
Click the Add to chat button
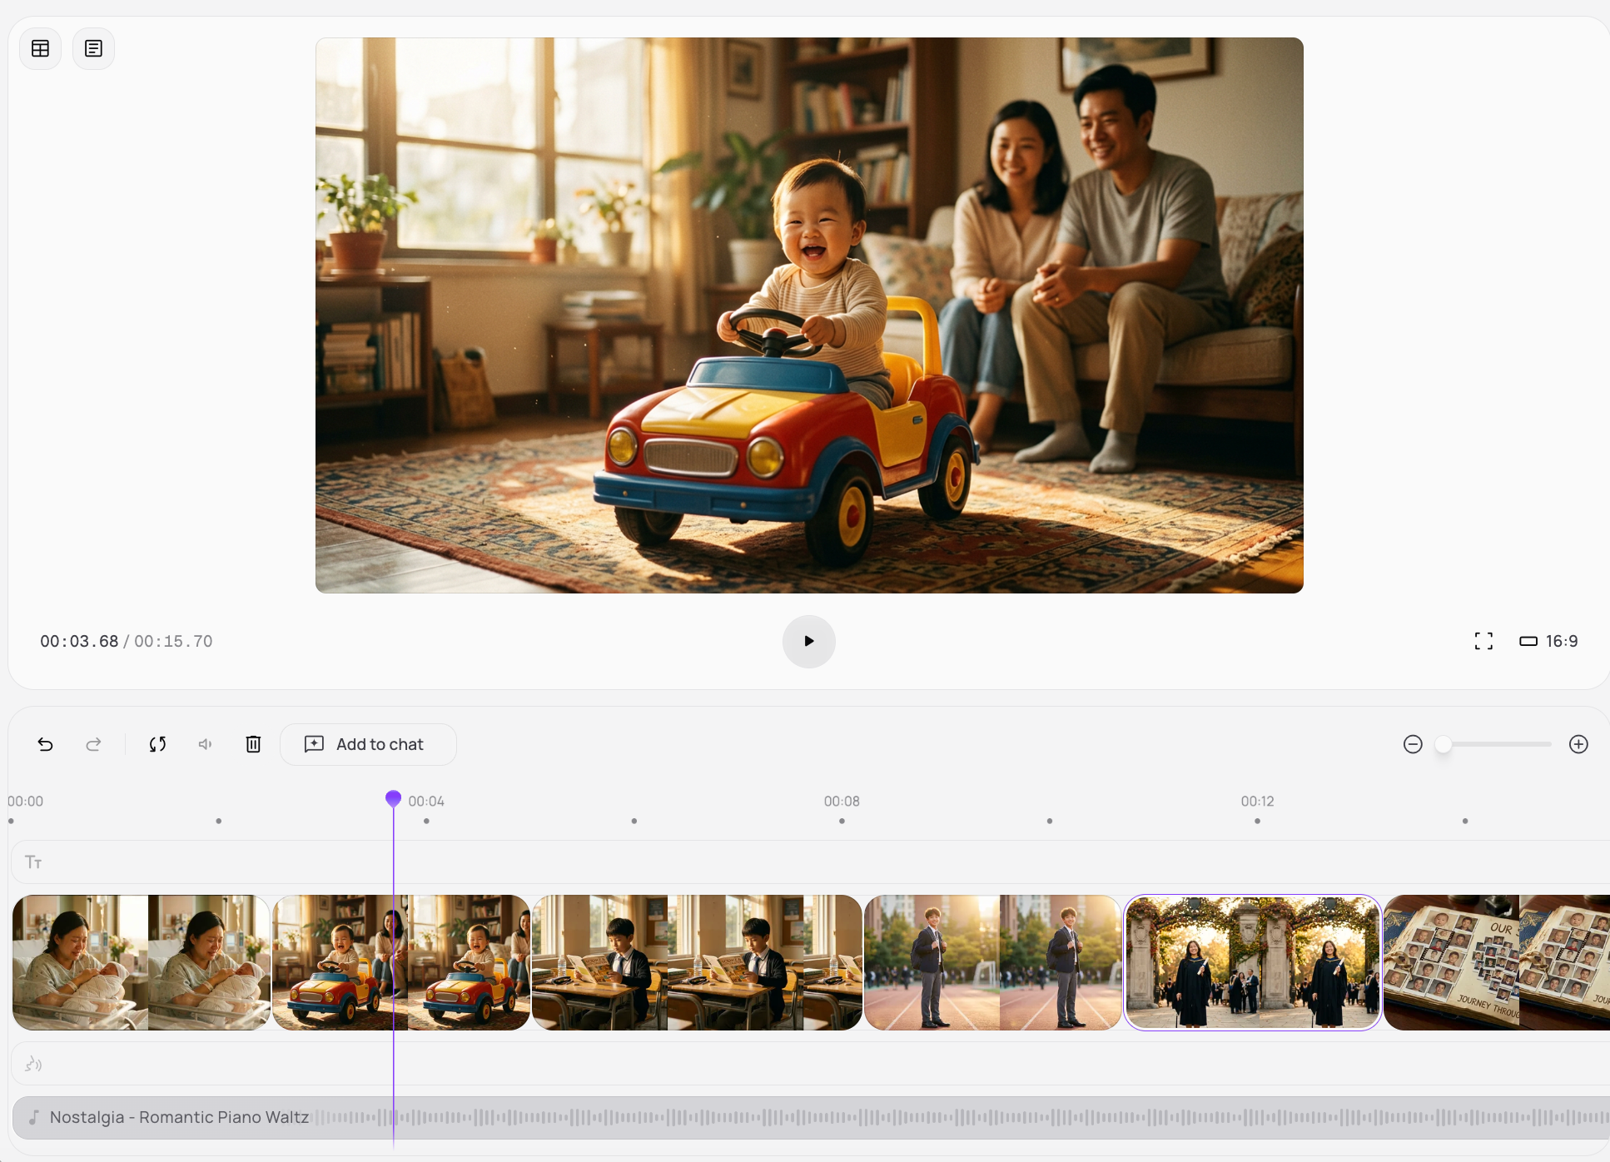pyautogui.click(x=368, y=744)
